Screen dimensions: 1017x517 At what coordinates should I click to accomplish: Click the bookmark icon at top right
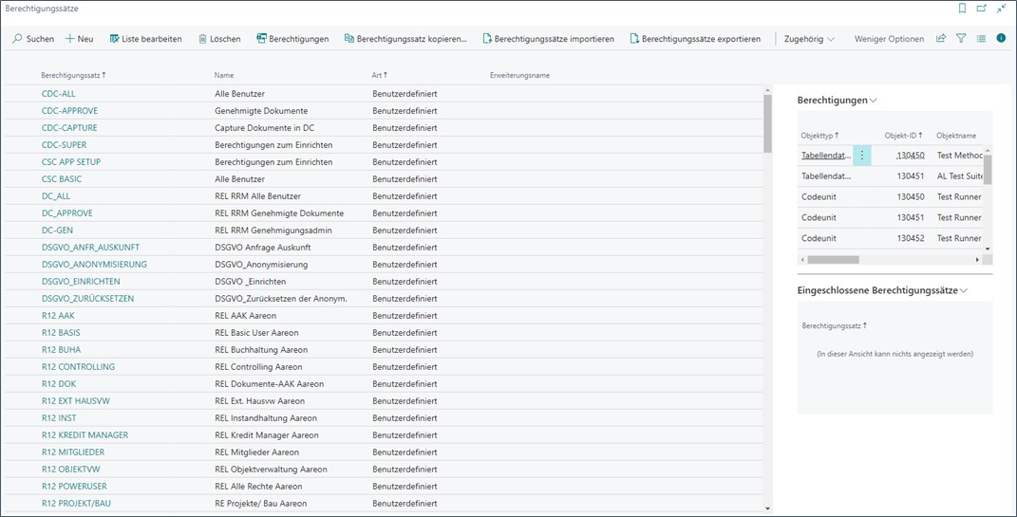[x=962, y=9]
